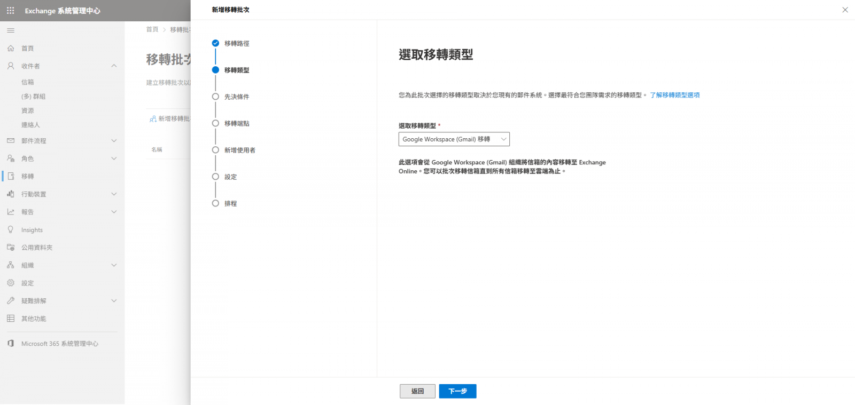Go to 首頁 in the sidebar

28,48
